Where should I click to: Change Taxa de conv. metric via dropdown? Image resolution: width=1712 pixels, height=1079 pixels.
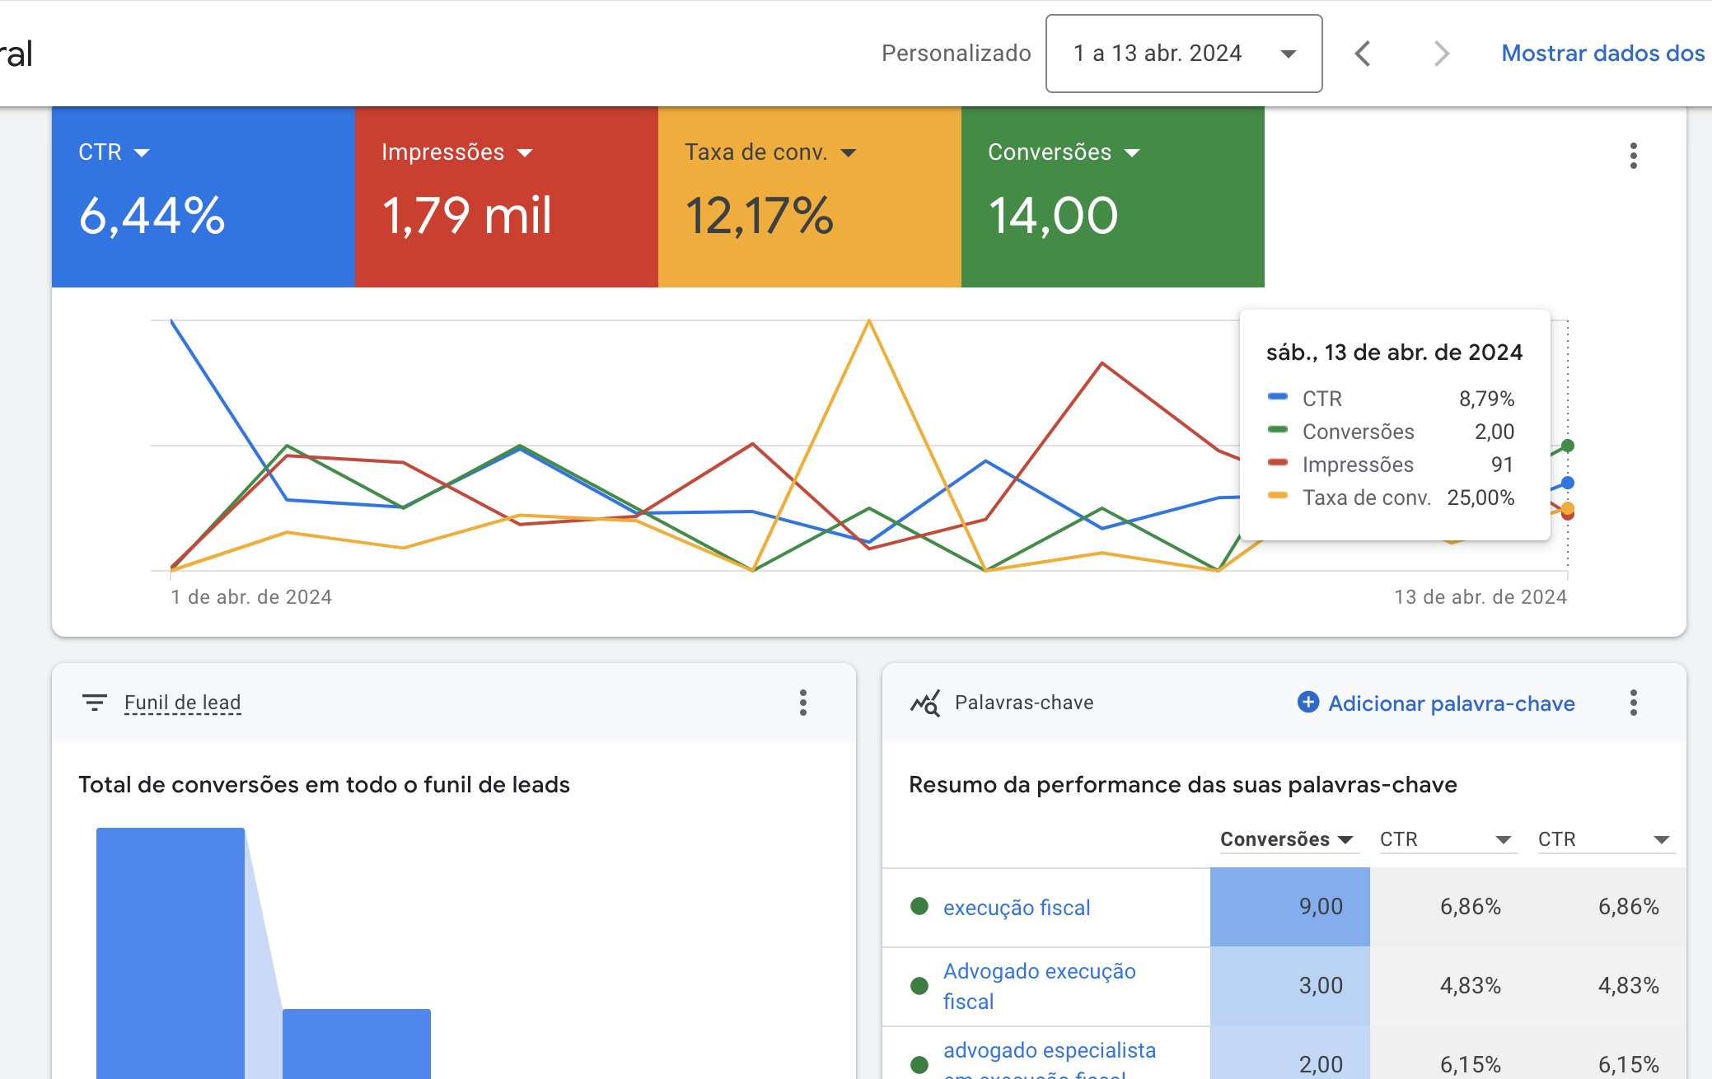coord(849,152)
